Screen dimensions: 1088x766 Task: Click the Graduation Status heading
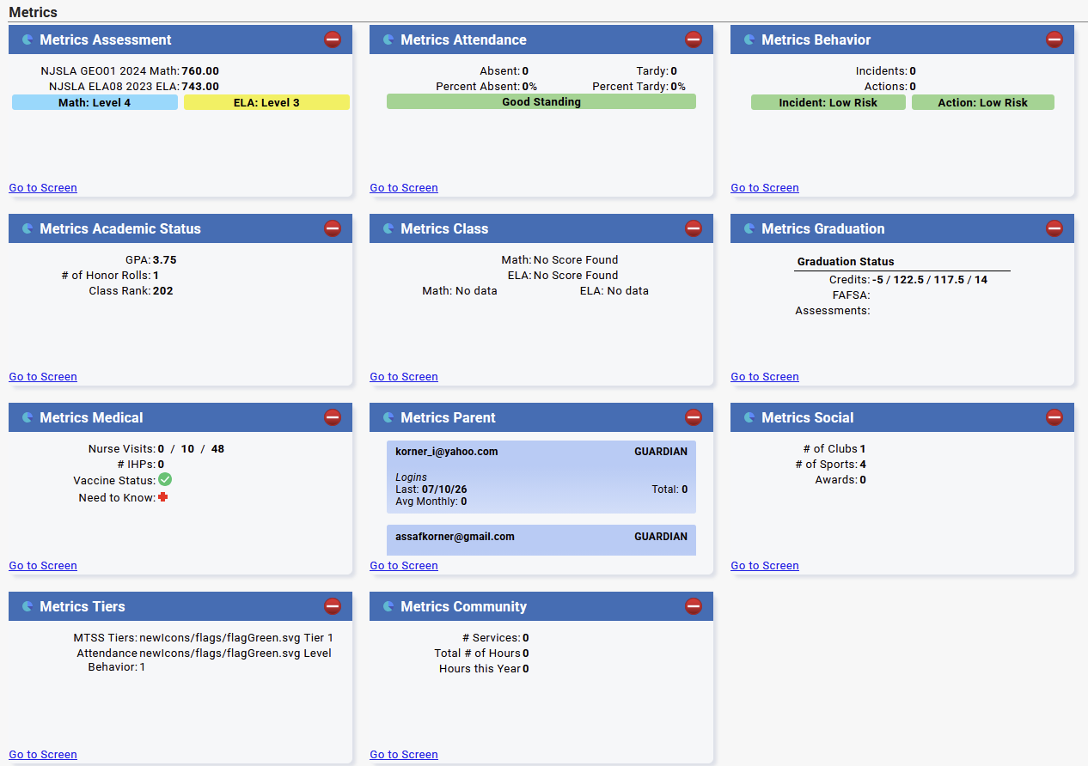846,261
